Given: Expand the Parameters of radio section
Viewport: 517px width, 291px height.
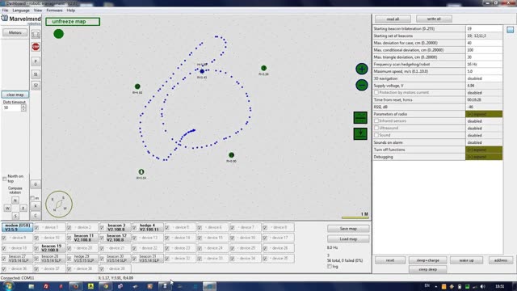Looking at the screenshot, I should pos(484,114).
